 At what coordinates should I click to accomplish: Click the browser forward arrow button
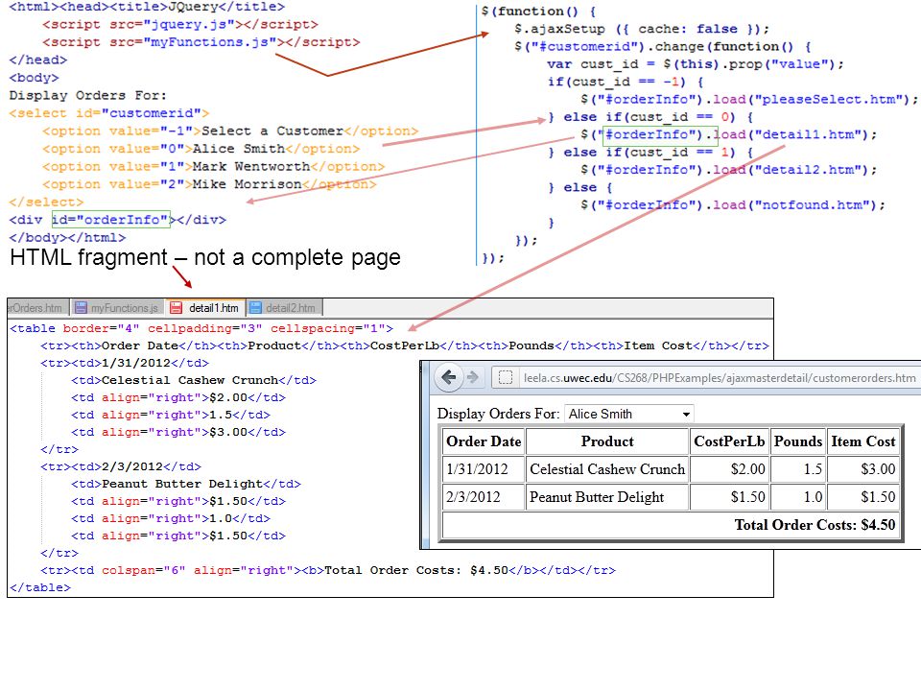click(x=472, y=377)
